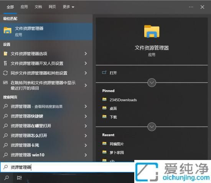Screen dimensions: 211x183
Task: Click 打开 to launch File Explorer
Action: click(x=113, y=73)
